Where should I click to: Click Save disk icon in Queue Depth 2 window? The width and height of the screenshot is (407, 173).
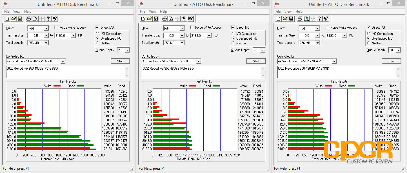(x=20, y=19)
